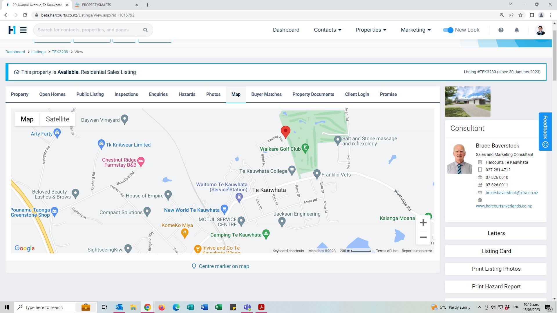Select the Map view type
This screenshot has width=557, height=313.
click(27, 119)
